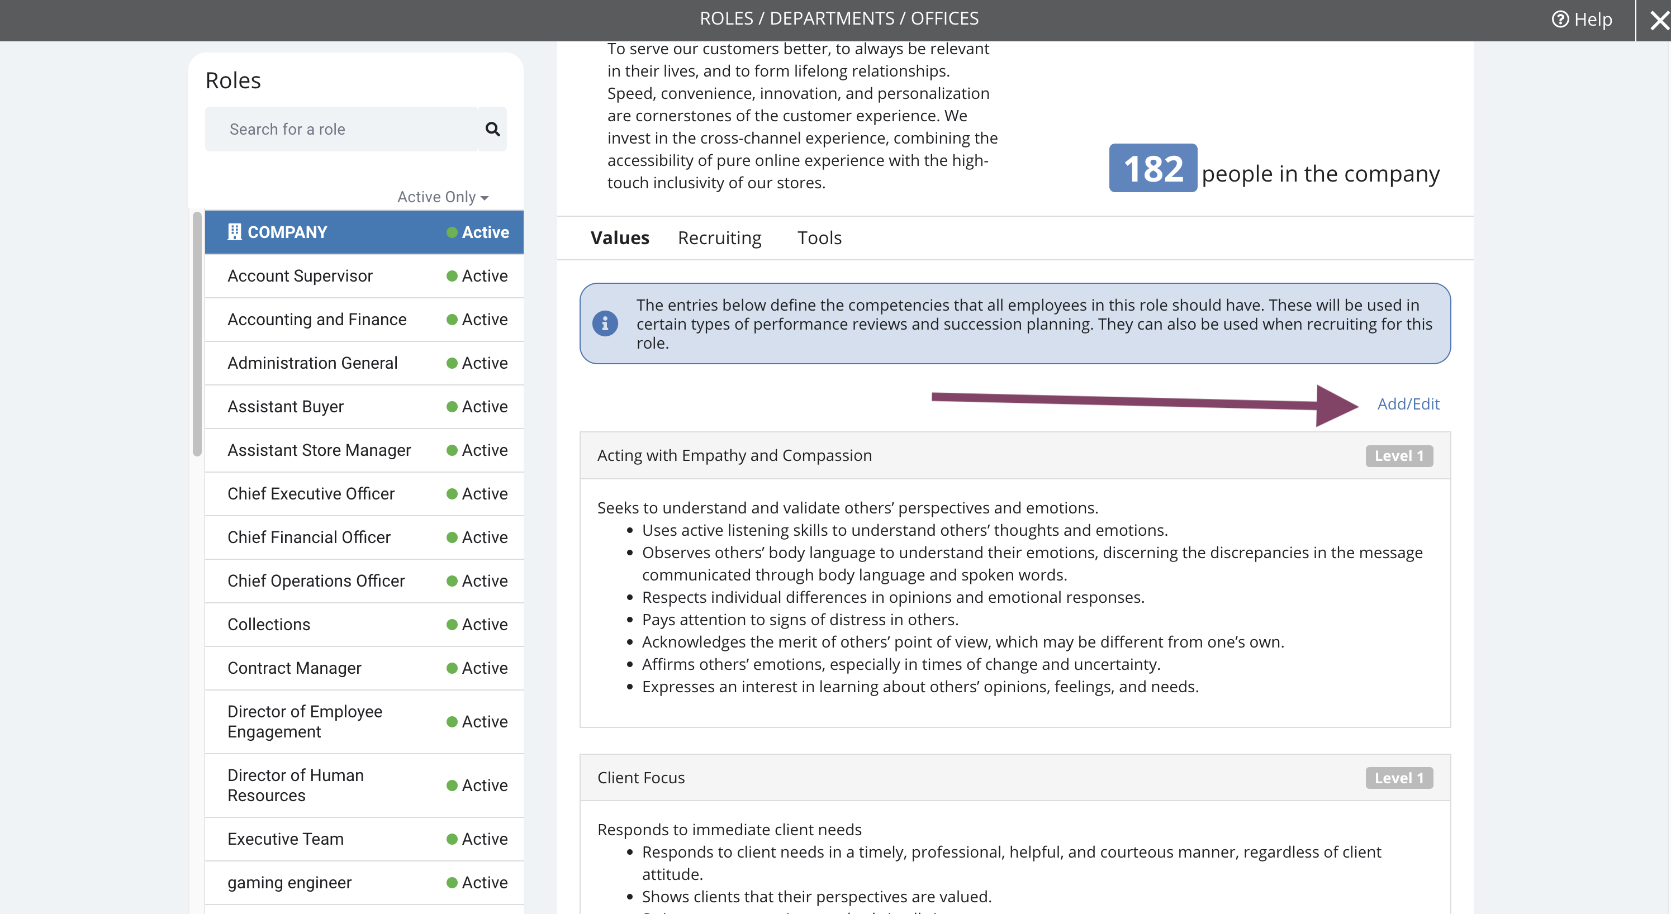Close the Roles dialog with X

(1659, 21)
